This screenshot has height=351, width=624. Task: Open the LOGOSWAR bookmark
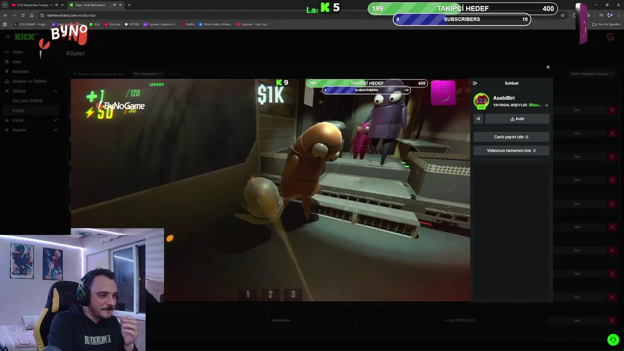31,24
